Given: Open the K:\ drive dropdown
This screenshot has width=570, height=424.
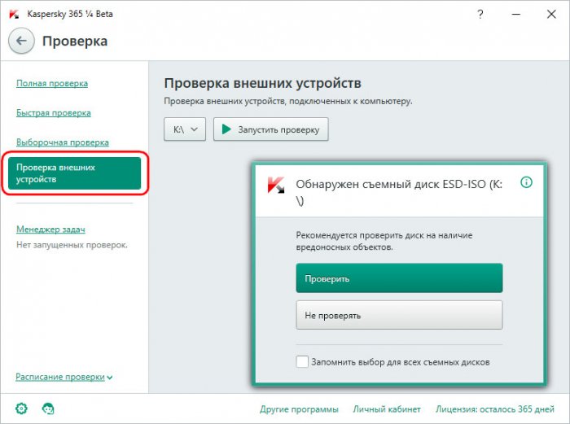Looking at the screenshot, I should point(185,129).
